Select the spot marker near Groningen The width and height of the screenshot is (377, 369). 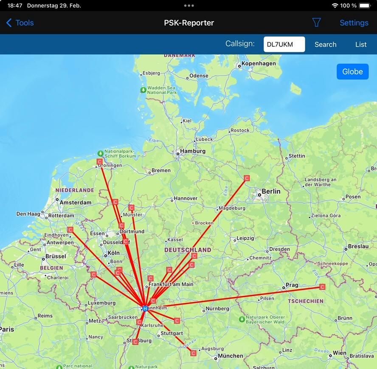click(99, 161)
